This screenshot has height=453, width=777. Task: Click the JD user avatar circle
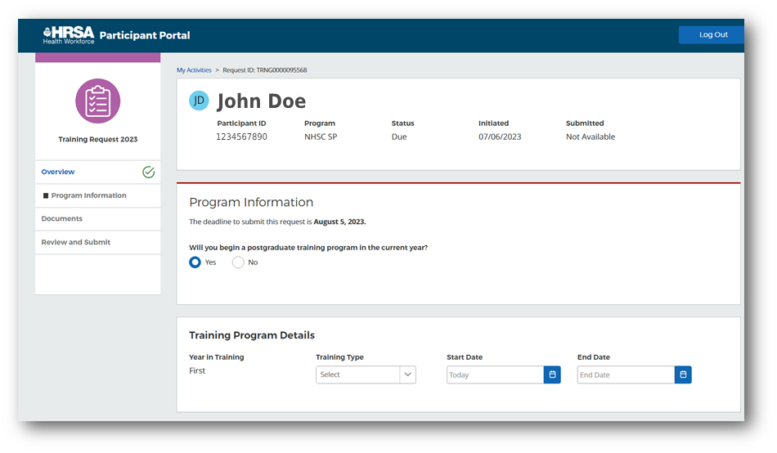point(199,101)
